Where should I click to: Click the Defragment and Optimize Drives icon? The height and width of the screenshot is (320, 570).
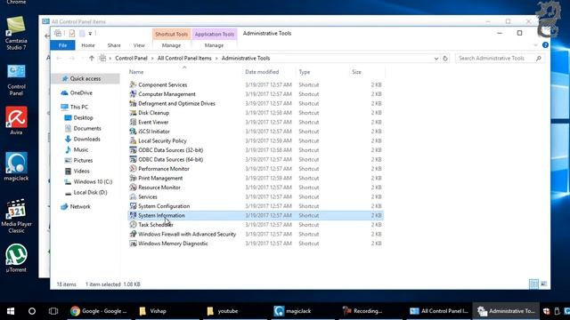coord(133,103)
